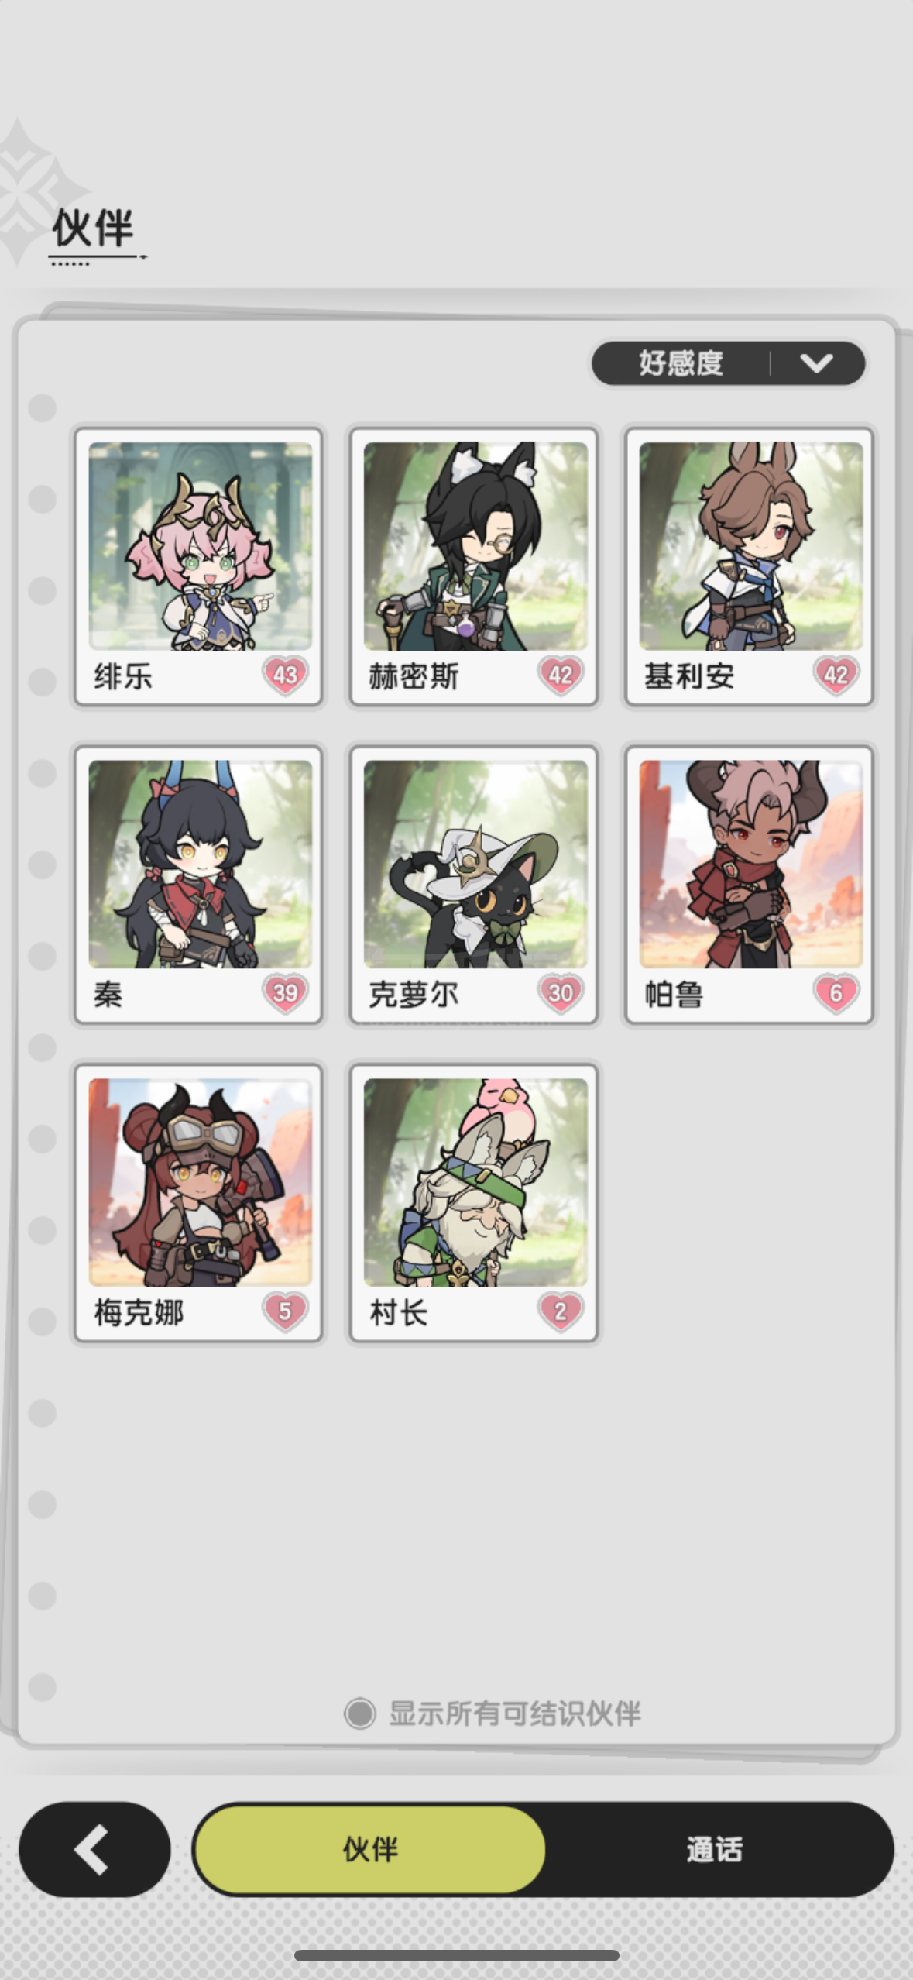Open 克萝尔 the black cat's card
The height and width of the screenshot is (1980, 913).
click(475, 865)
